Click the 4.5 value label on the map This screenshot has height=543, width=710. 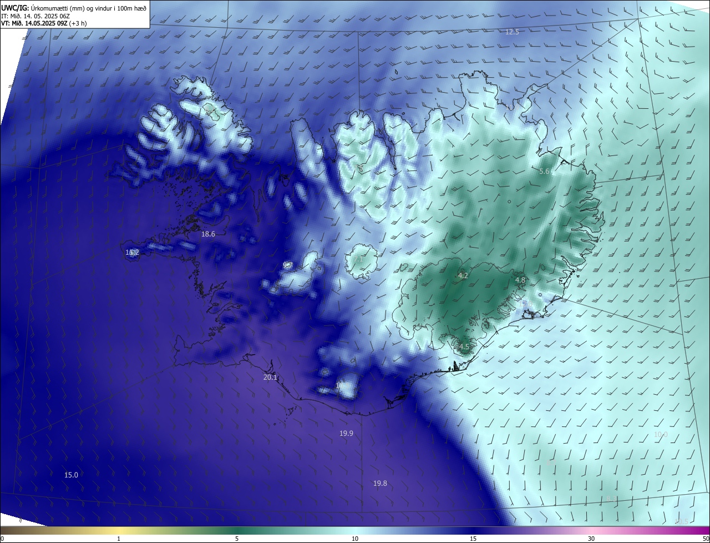coord(464,347)
